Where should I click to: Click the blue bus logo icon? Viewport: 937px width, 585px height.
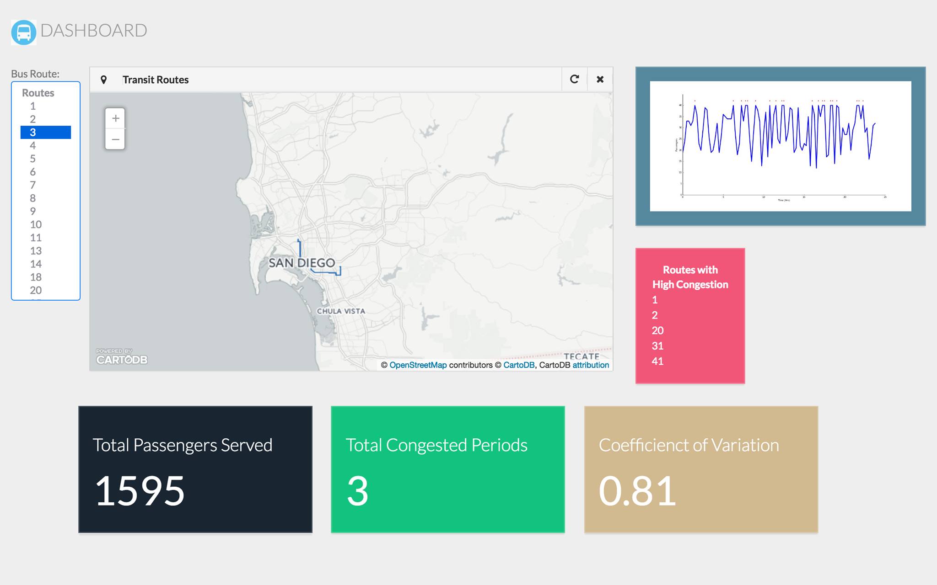[24, 32]
